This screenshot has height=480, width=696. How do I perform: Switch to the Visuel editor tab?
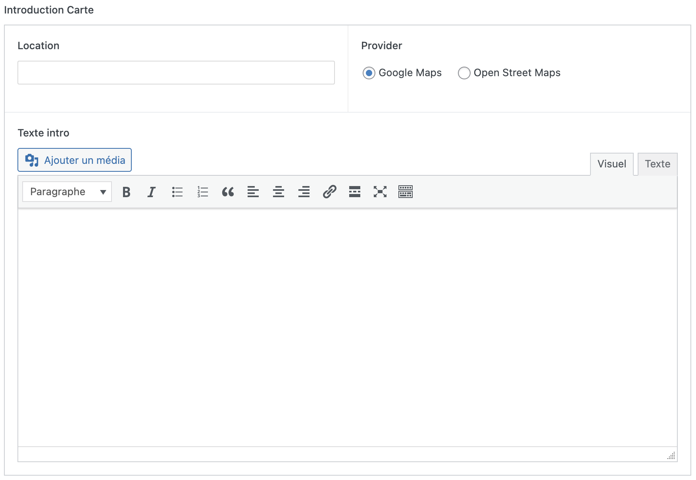point(611,164)
